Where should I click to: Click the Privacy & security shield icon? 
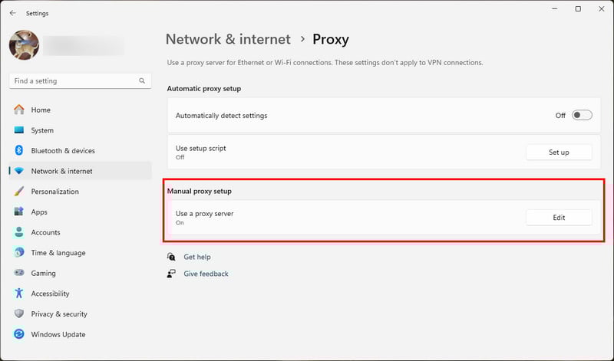tap(18, 313)
